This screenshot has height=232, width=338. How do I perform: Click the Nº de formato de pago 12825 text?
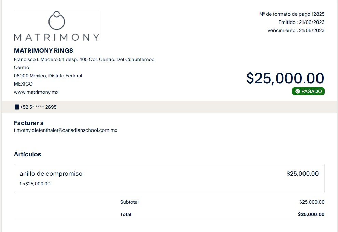pyautogui.click(x=292, y=14)
